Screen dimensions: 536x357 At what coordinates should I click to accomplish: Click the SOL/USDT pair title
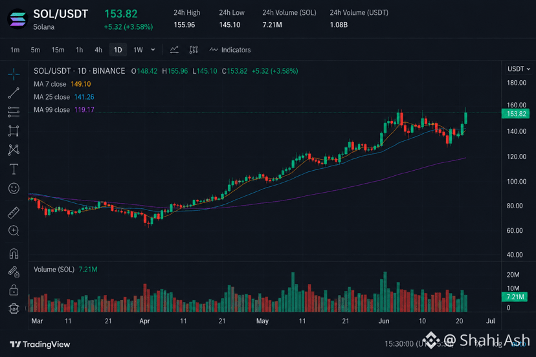60,14
